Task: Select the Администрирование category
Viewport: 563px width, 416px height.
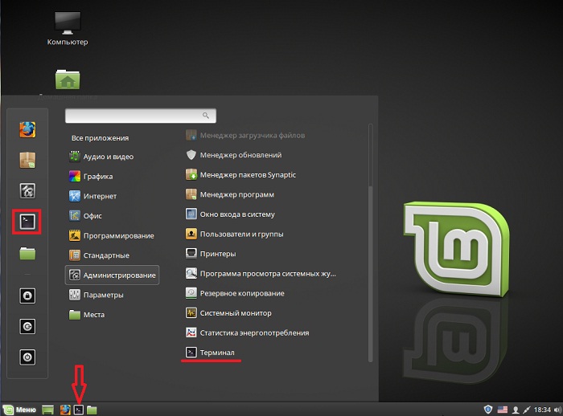Action: click(x=112, y=275)
